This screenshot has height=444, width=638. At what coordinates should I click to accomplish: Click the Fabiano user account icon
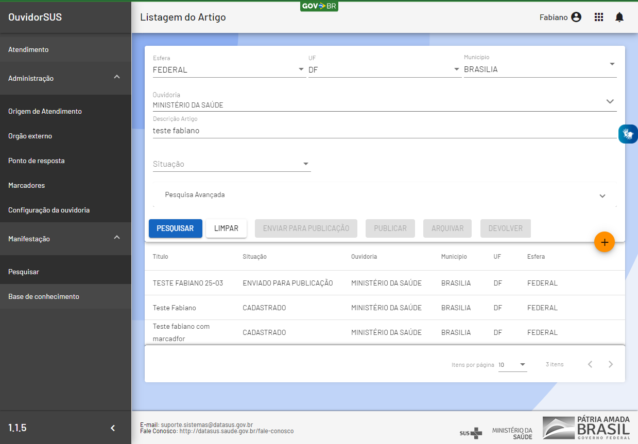pos(576,17)
